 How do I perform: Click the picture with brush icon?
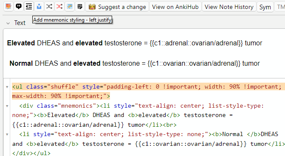(70, 7)
